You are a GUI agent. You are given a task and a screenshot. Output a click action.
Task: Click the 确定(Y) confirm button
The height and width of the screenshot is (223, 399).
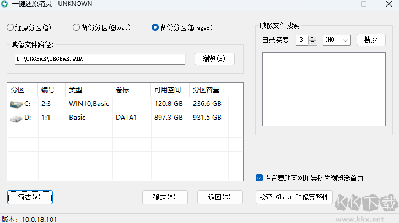(x=165, y=197)
